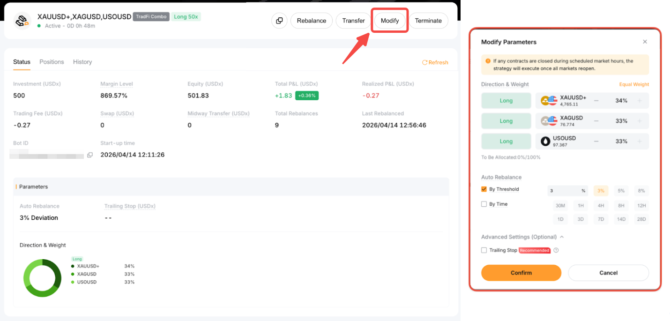Click the Trailing Stop help question icon
Viewport: 670px width, 321px height.
pyautogui.click(x=556, y=250)
